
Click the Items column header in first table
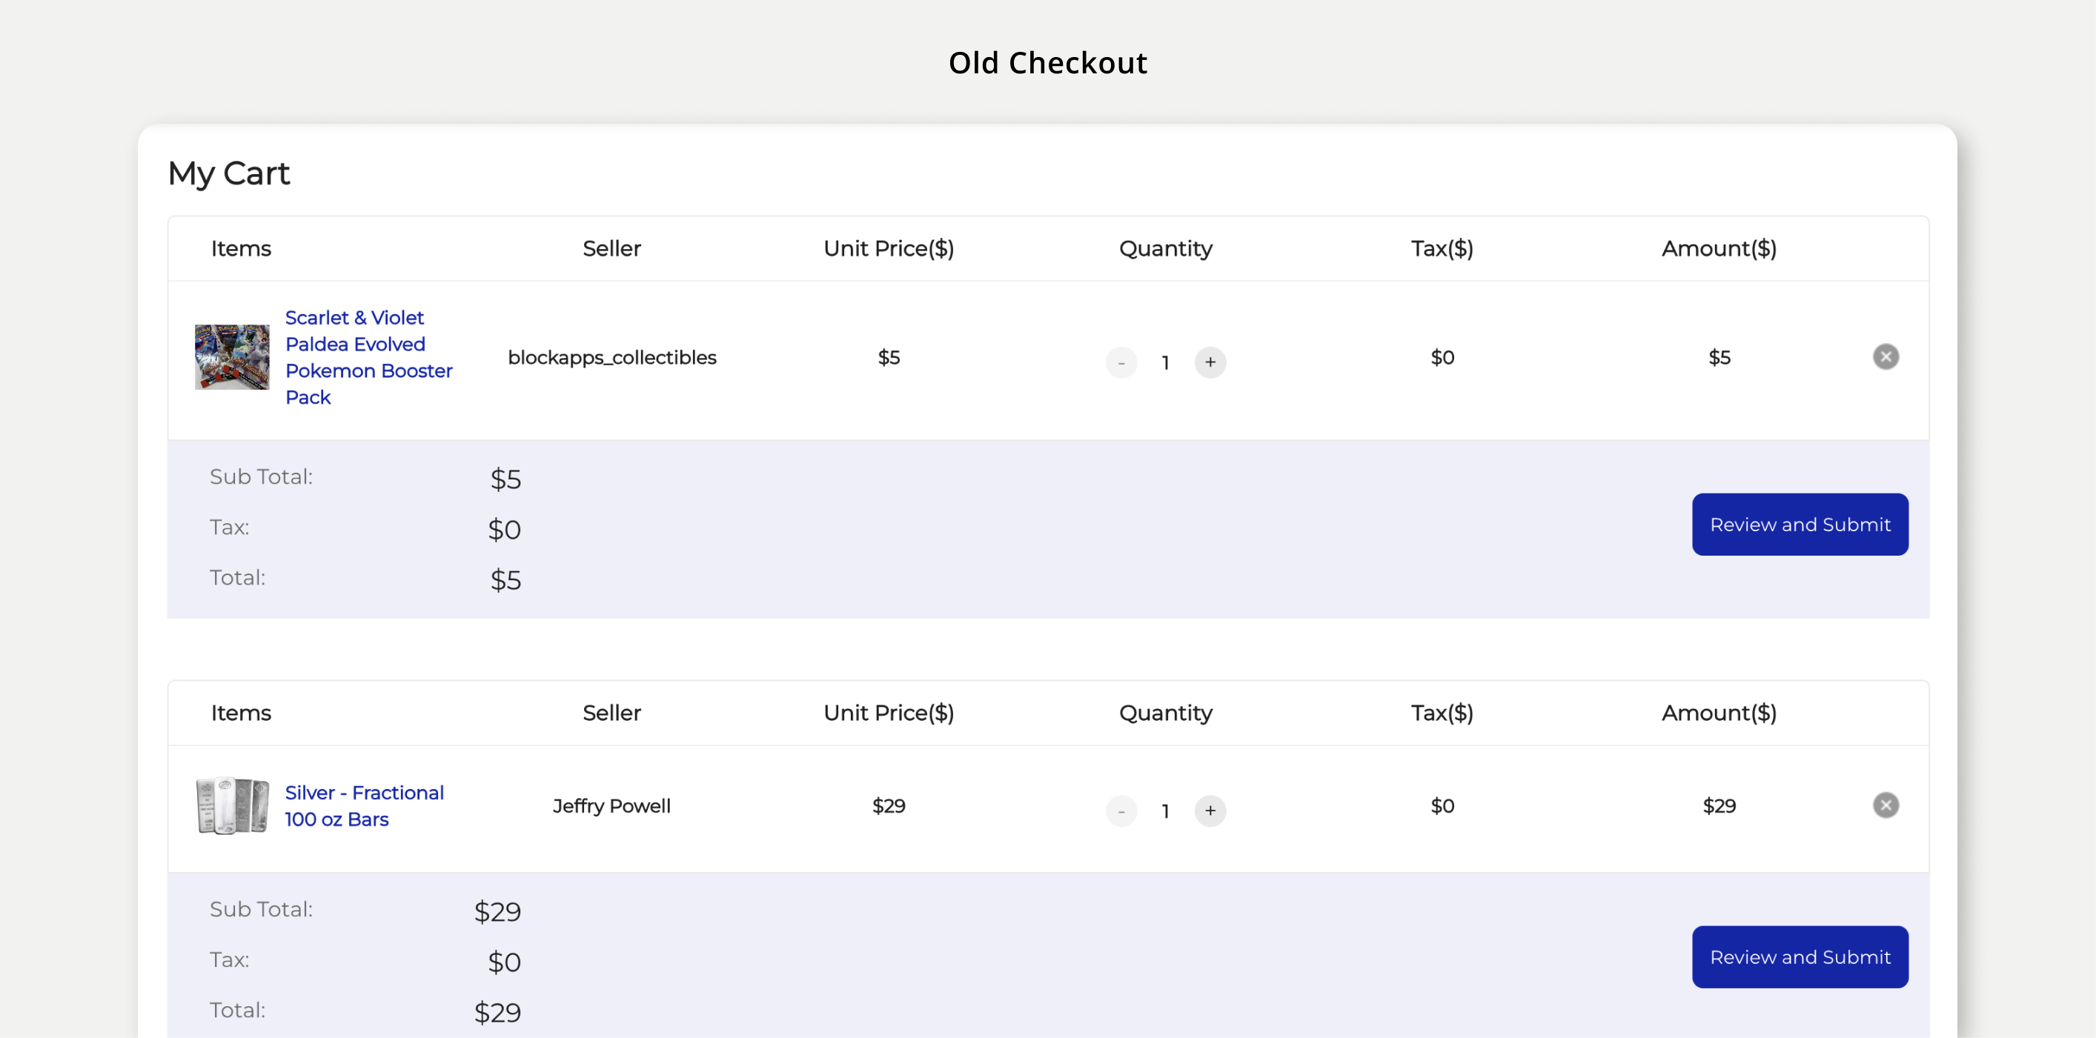coord(241,248)
